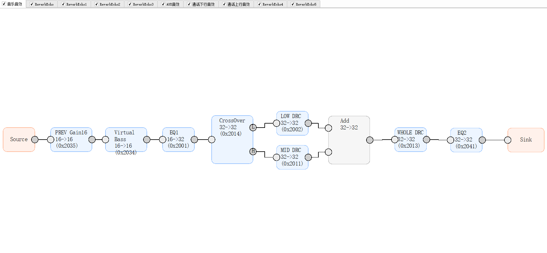The height and width of the screenshot is (253, 547).
Task: Click the Source node output port
Action: click(x=35, y=140)
